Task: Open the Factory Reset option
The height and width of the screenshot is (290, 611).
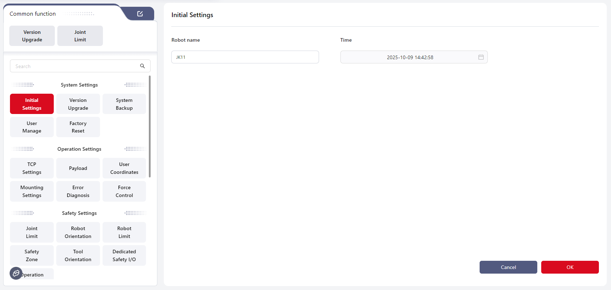Action: [x=78, y=127]
